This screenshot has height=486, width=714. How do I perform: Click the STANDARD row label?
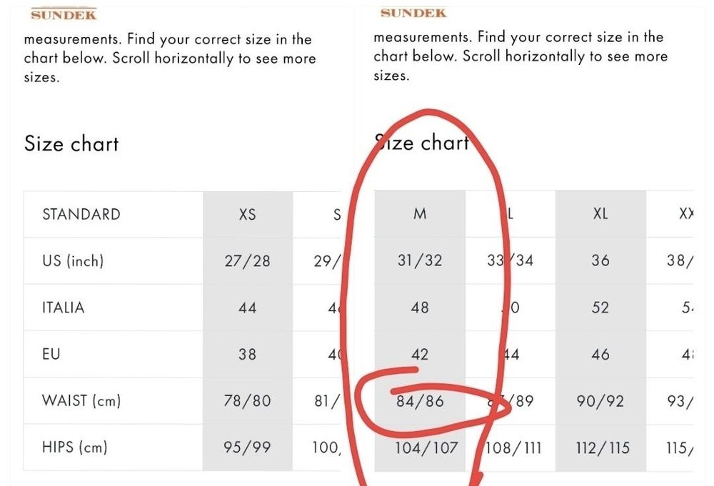coord(81,214)
